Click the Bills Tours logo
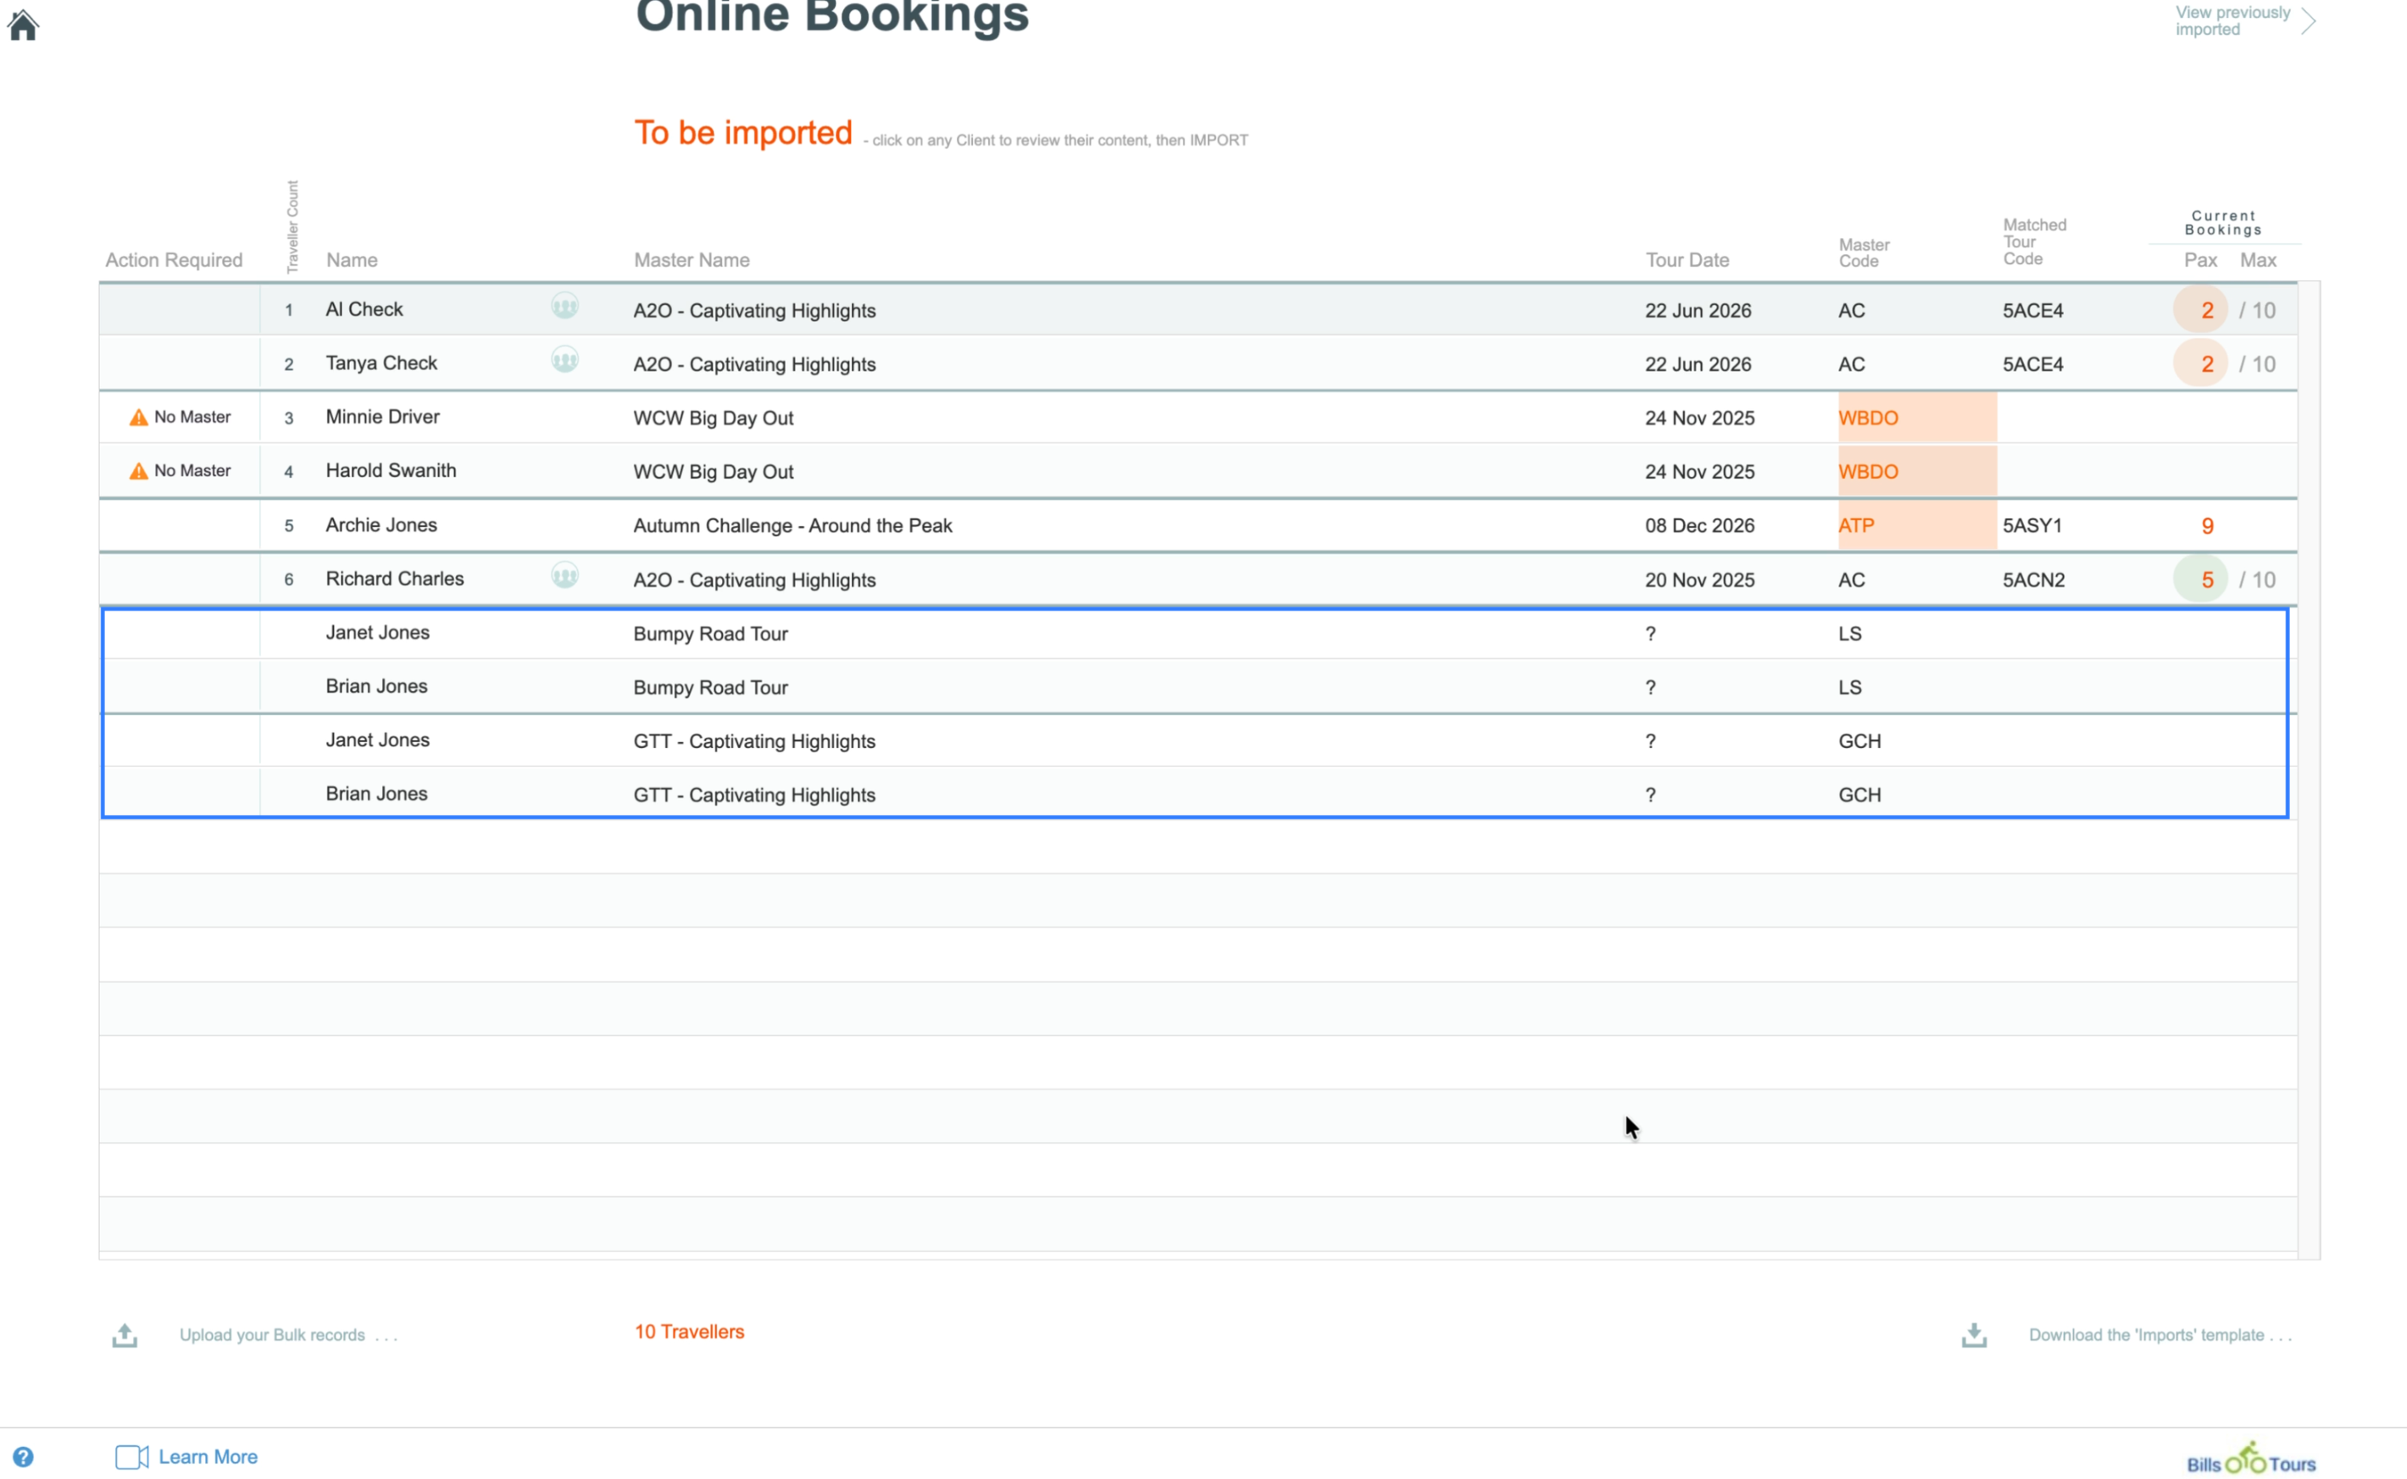Viewport: 2407px width, 1479px height. (x=2250, y=1460)
